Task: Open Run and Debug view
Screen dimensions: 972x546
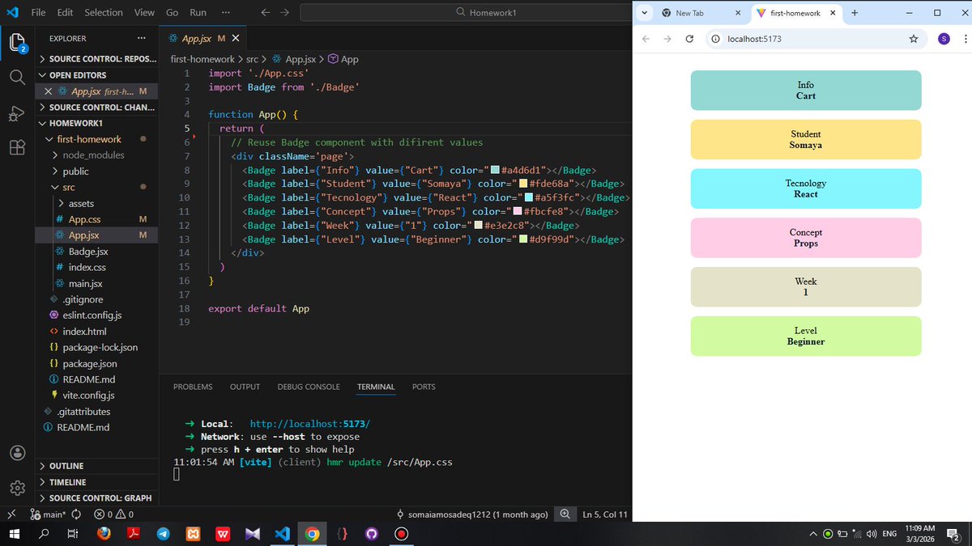Action: (x=17, y=113)
